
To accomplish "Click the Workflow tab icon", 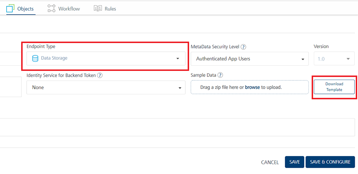I will click(x=51, y=8).
